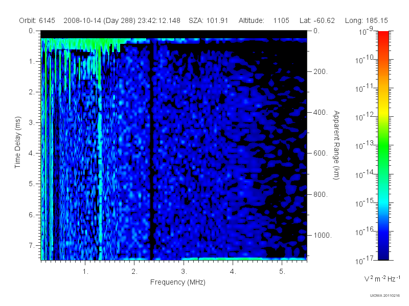
Task: Click the frequency tick label '5.'
Action: (282, 271)
